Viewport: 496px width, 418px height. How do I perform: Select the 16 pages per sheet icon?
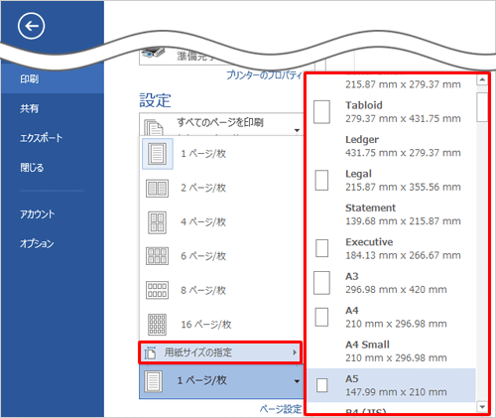(157, 325)
